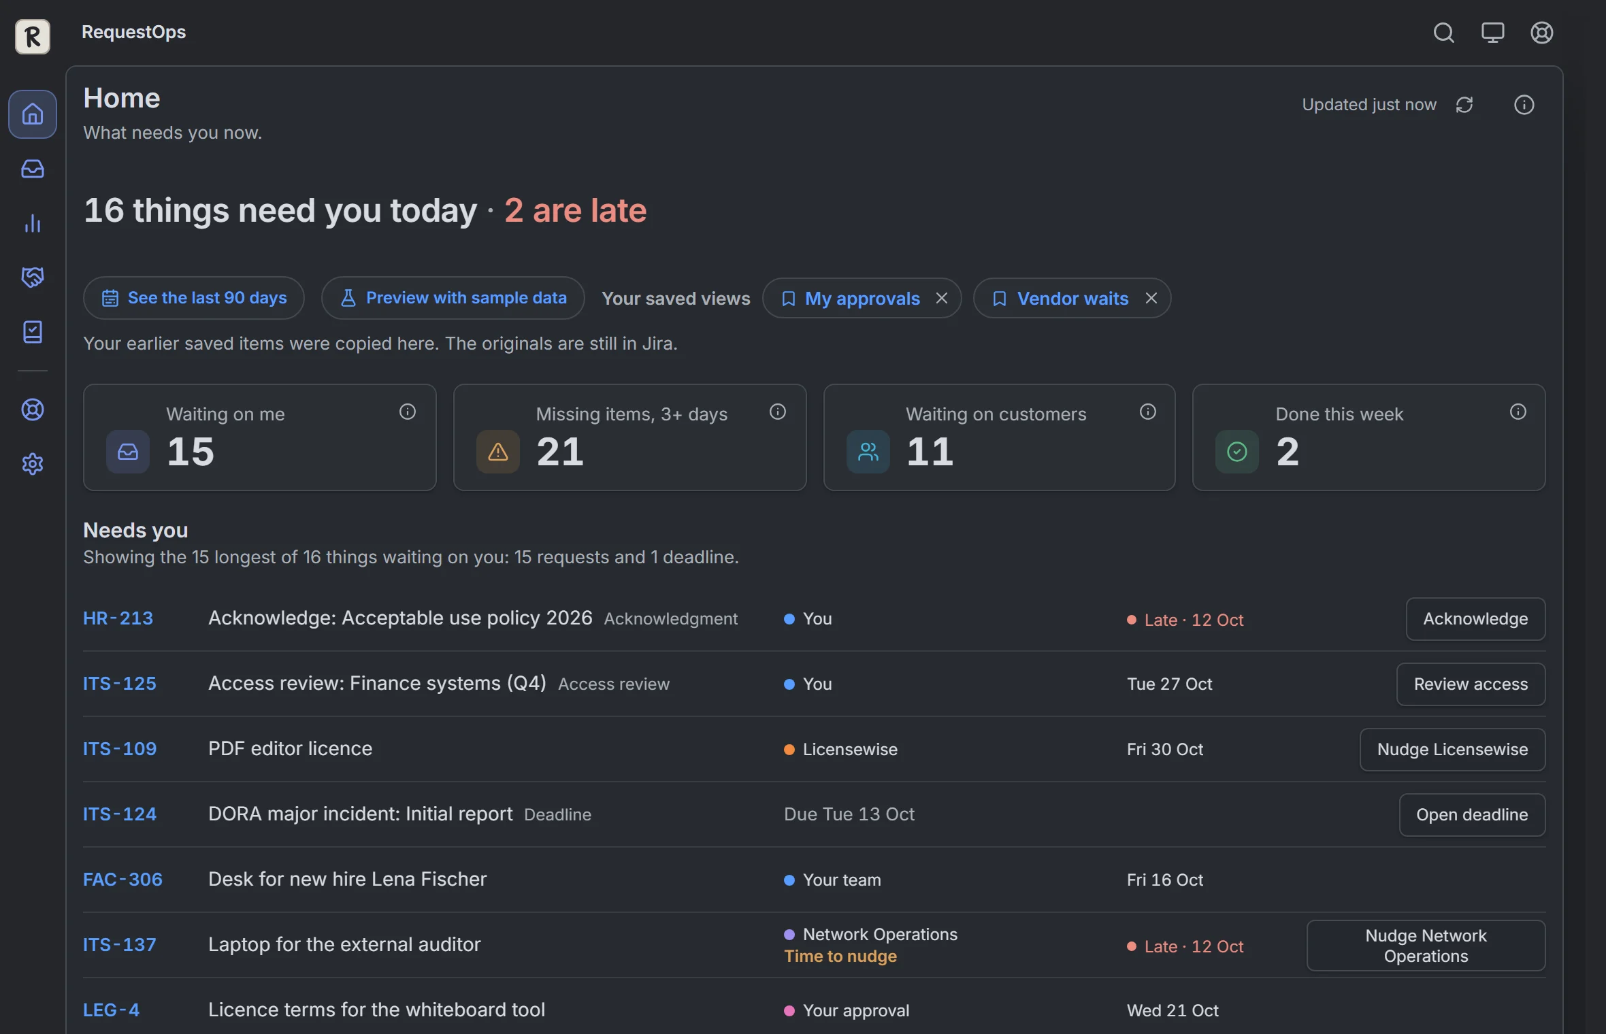Click the PDF editor licence title
This screenshot has height=1034, width=1606.
coord(290,749)
